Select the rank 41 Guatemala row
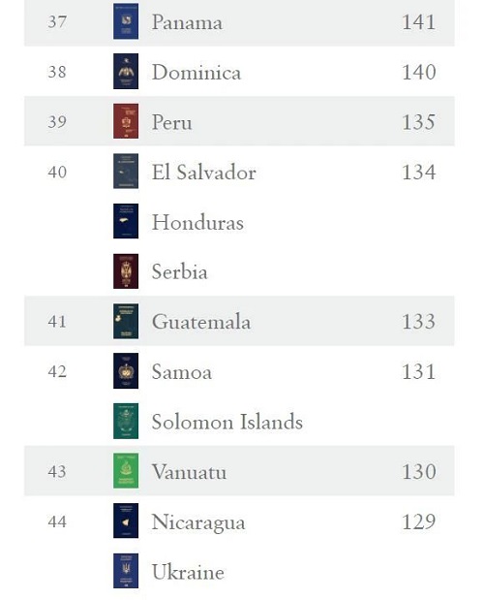The width and height of the screenshot is (484, 600). [x=239, y=321]
